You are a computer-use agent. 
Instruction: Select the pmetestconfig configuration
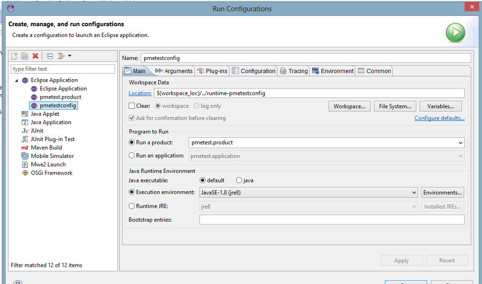pos(54,105)
